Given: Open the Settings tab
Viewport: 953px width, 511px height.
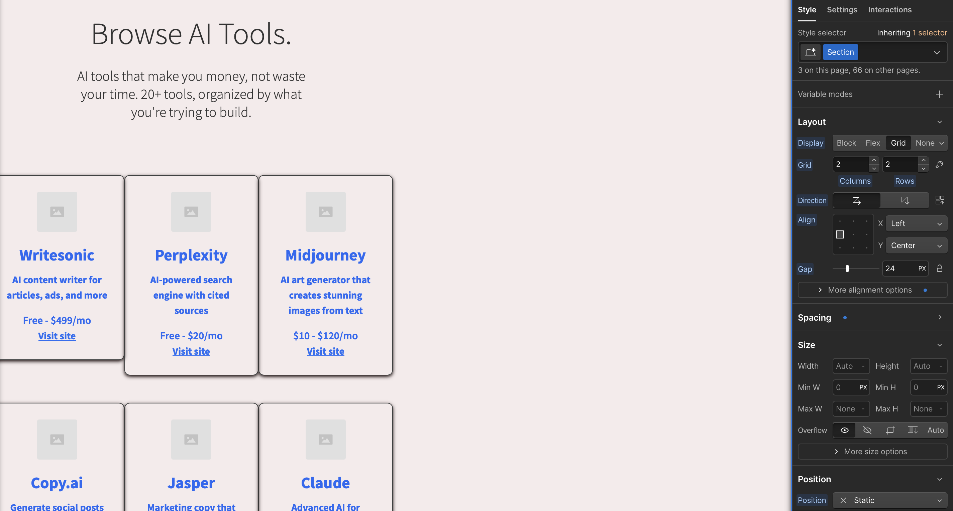Looking at the screenshot, I should [842, 10].
